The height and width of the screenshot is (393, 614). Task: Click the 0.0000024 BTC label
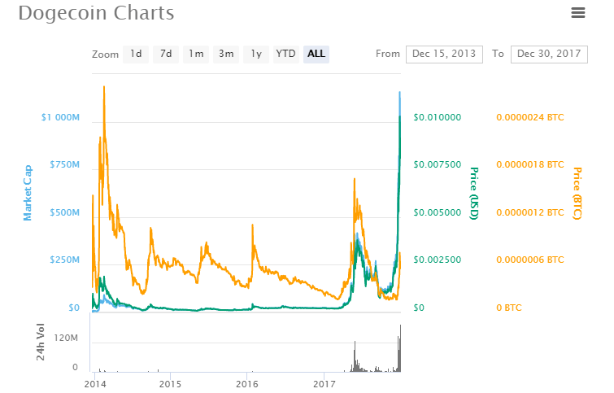click(530, 117)
